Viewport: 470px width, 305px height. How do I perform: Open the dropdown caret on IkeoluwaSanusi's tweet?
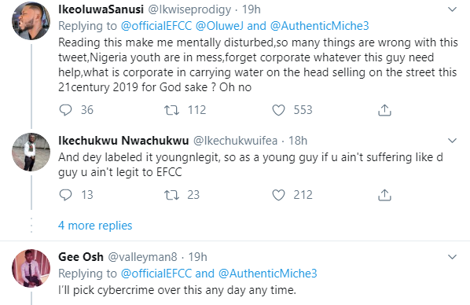click(x=452, y=9)
